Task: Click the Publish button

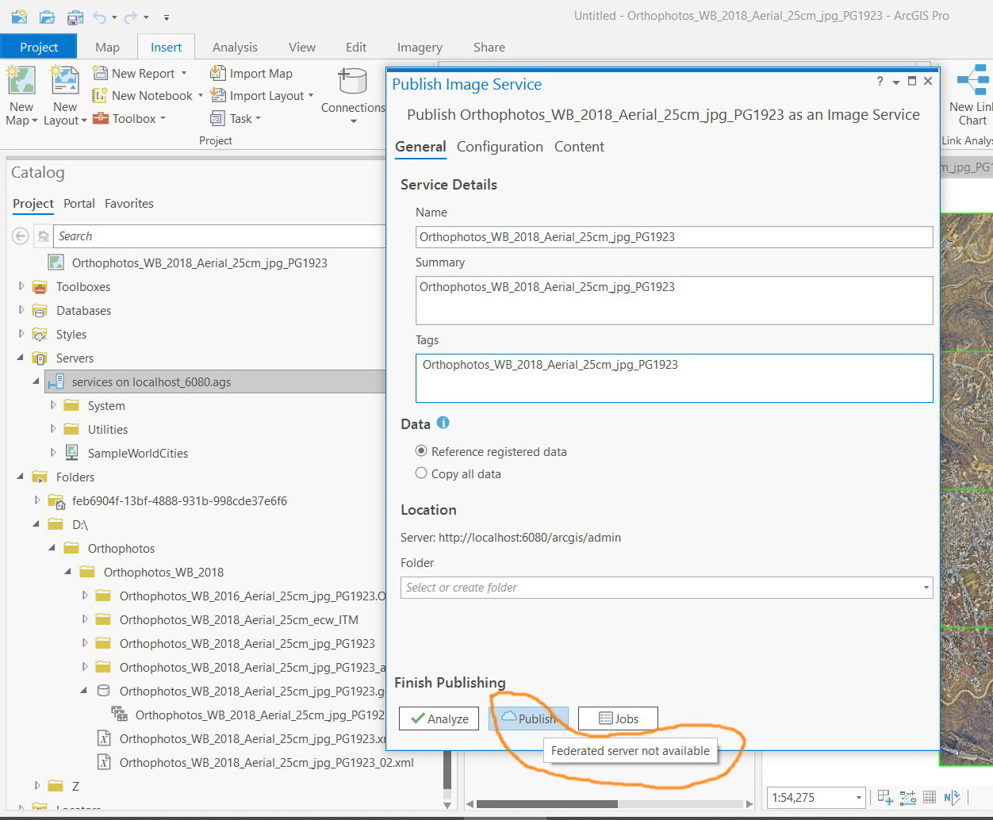Action: coord(528,718)
